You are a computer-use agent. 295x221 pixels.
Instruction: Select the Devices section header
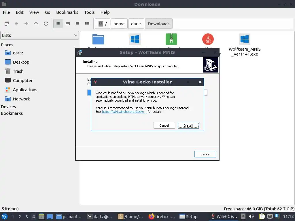8,107
